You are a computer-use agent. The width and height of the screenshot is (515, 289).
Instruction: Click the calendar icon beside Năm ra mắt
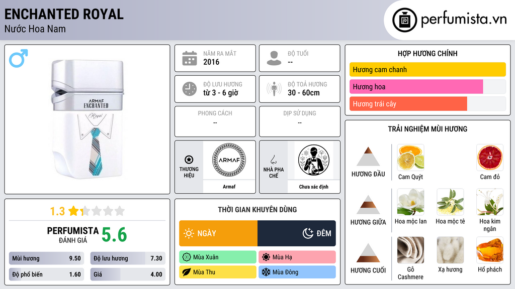[x=190, y=58]
